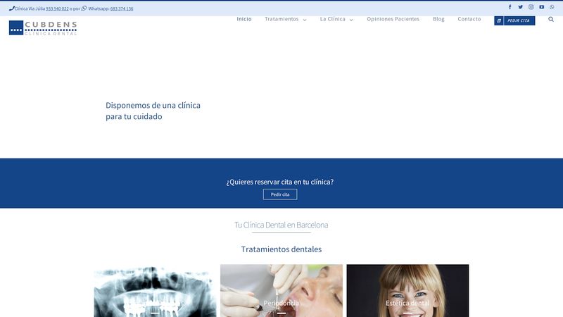The height and width of the screenshot is (317, 563).
Task: Open the Tratamientos menu item
Action: tap(282, 19)
